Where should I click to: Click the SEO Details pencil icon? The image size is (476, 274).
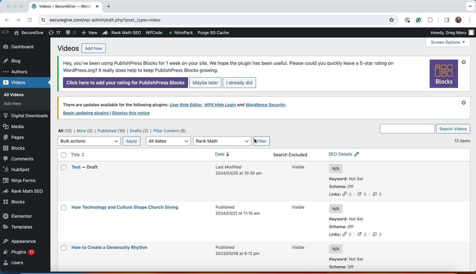[356, 154]
